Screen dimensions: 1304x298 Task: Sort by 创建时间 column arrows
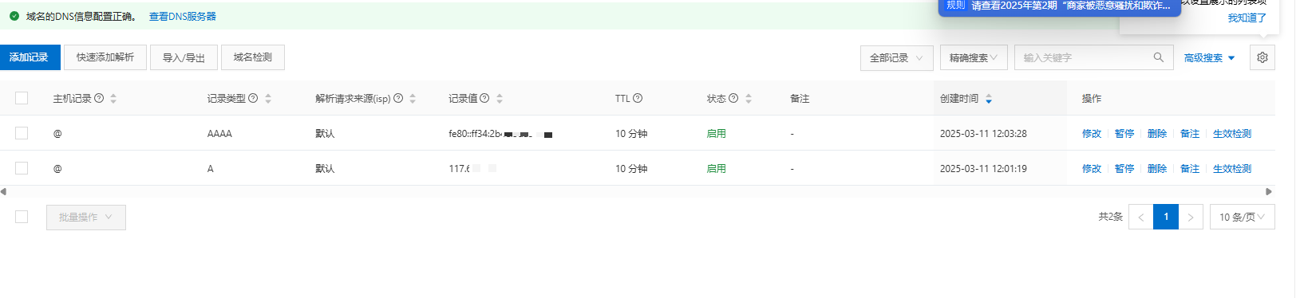pos(989,99)
